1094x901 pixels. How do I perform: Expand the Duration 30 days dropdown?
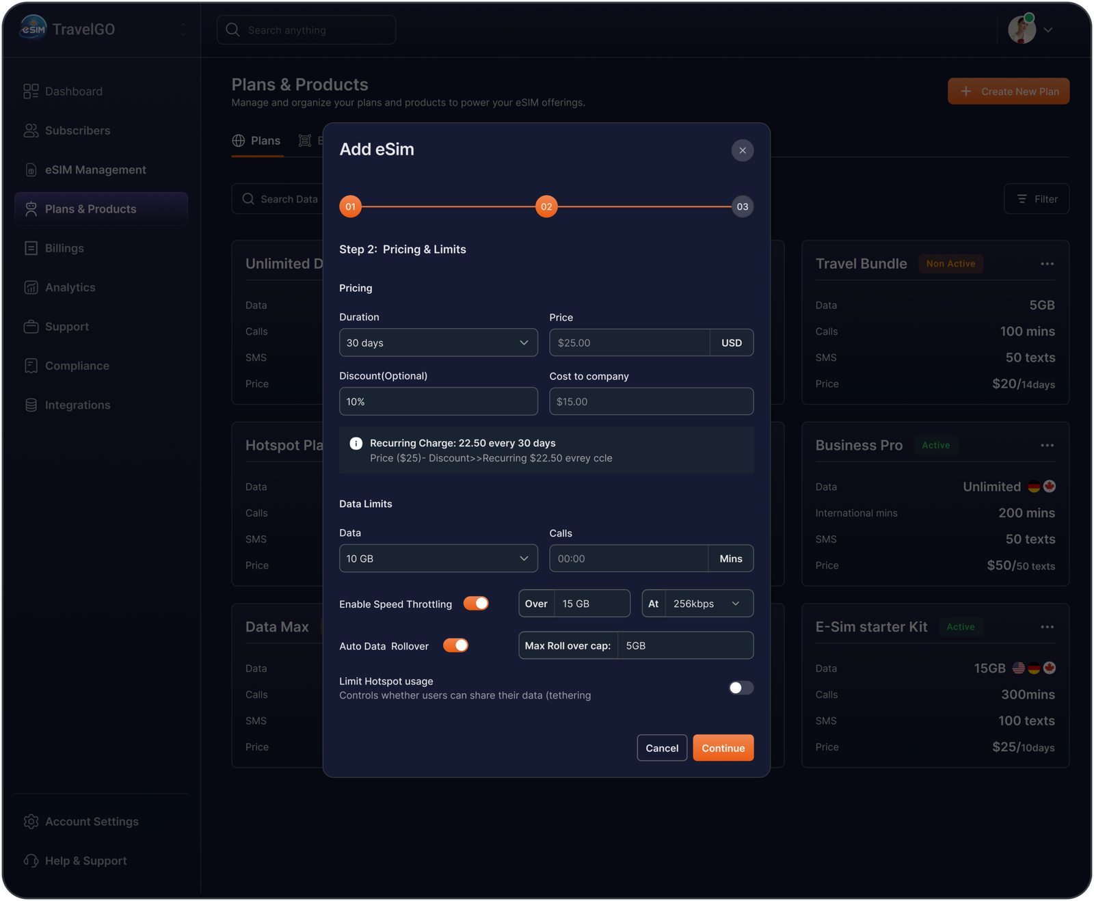pyautogui.click(x=438, y=342)
